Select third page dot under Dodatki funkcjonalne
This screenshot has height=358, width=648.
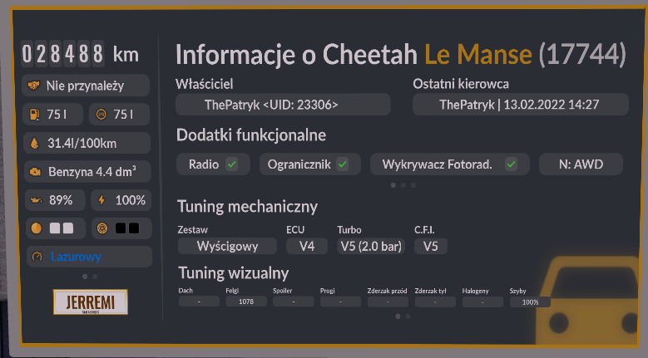point(413,185)
